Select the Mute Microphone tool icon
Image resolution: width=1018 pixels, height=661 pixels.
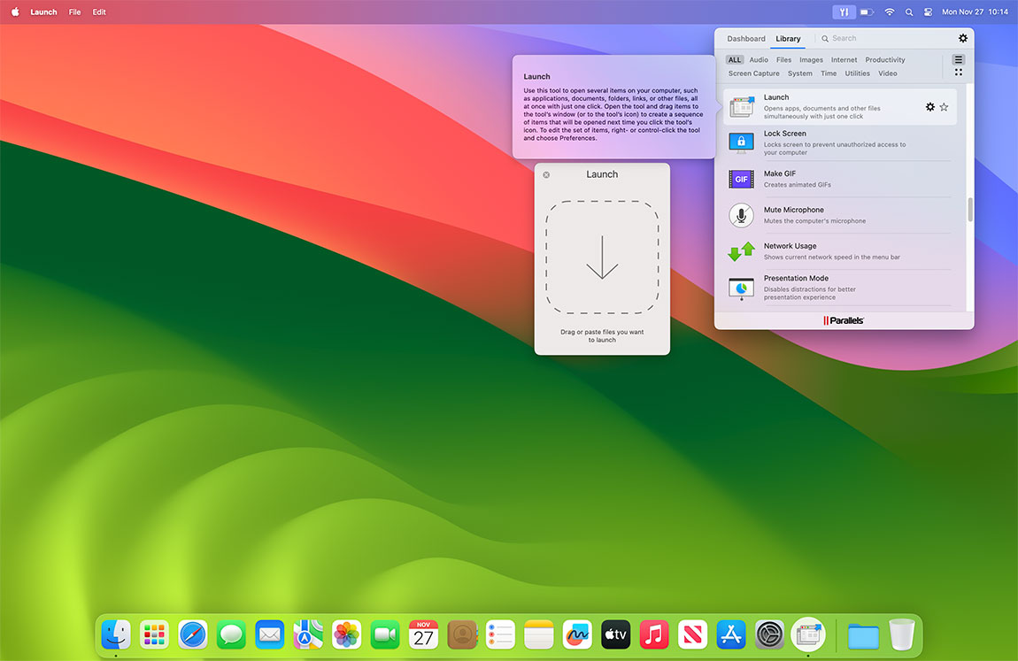pos(741,215)
